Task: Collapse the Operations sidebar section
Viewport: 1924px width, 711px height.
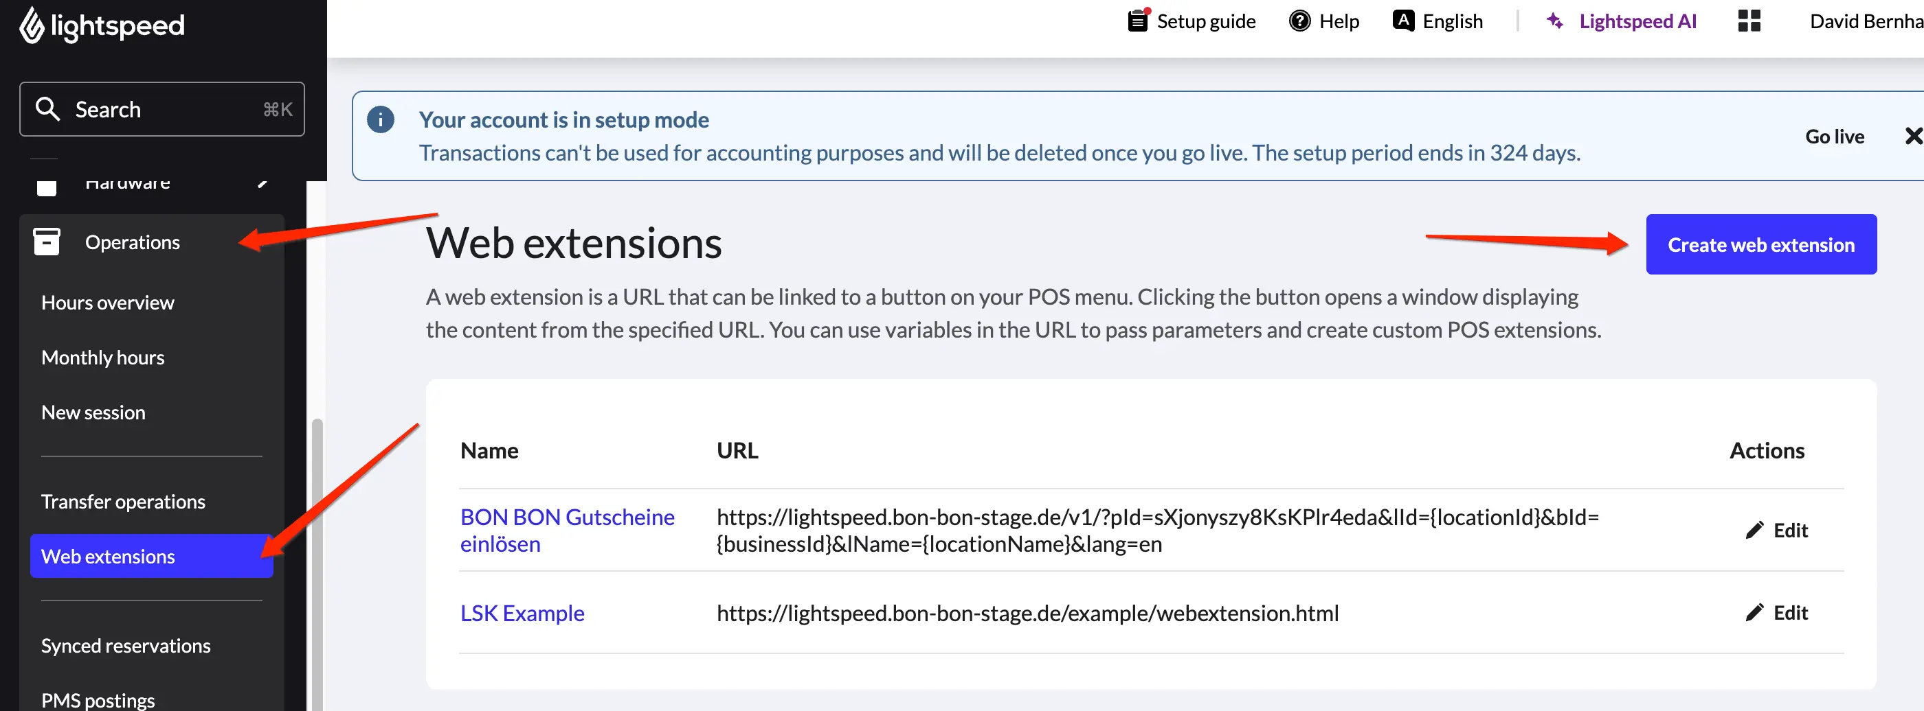Action: 152,242
